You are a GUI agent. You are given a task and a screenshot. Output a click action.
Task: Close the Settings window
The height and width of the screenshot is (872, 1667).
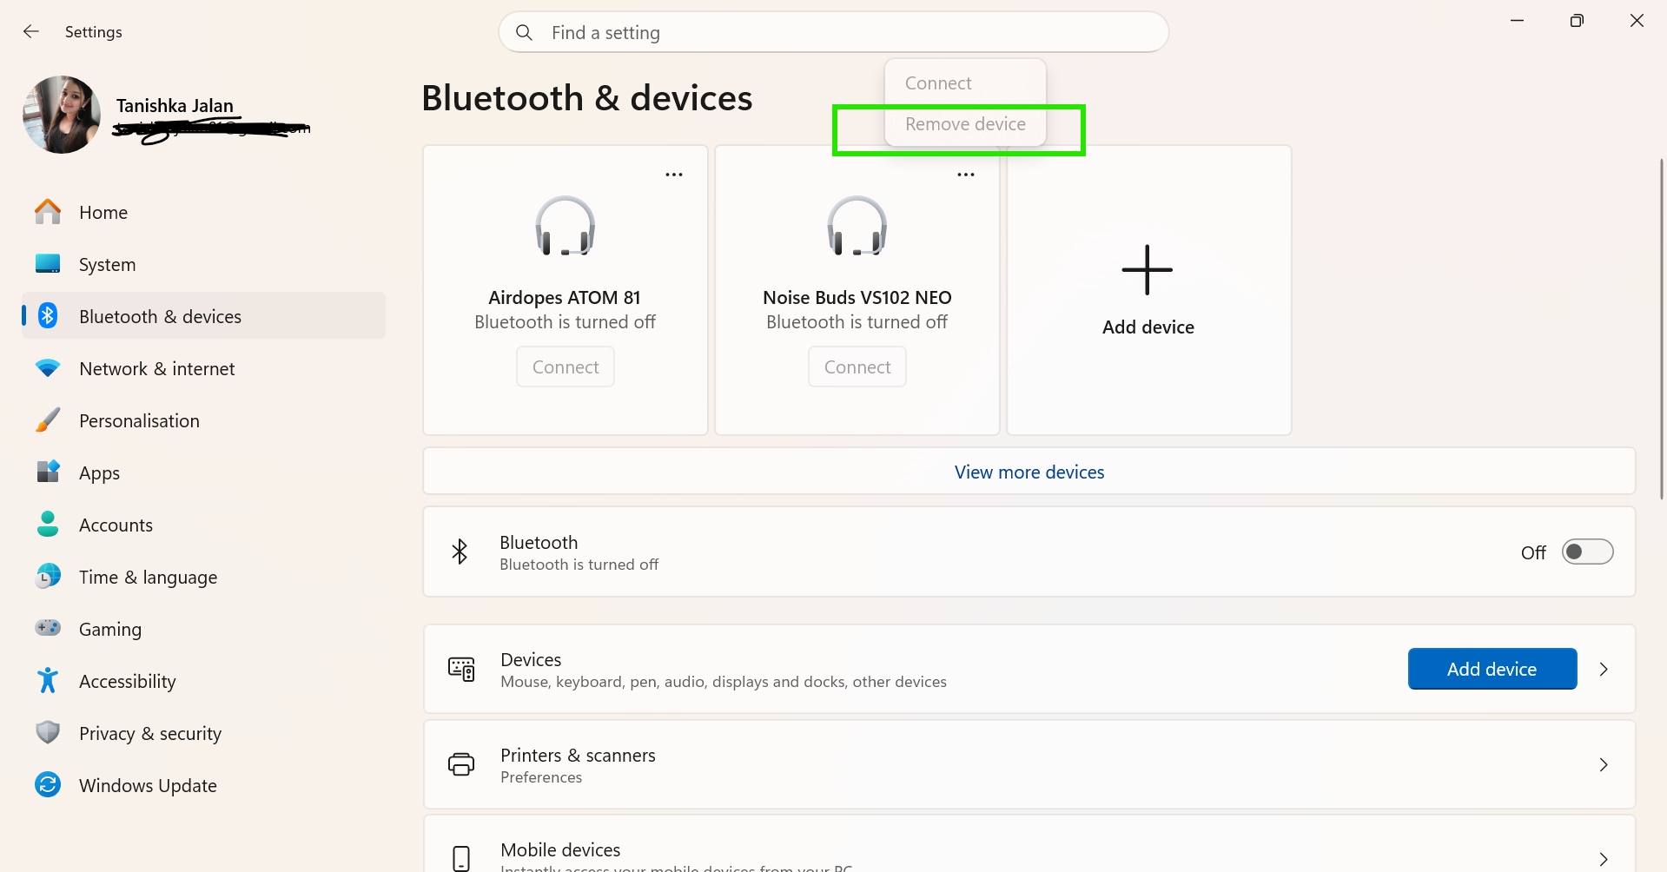1637,20
